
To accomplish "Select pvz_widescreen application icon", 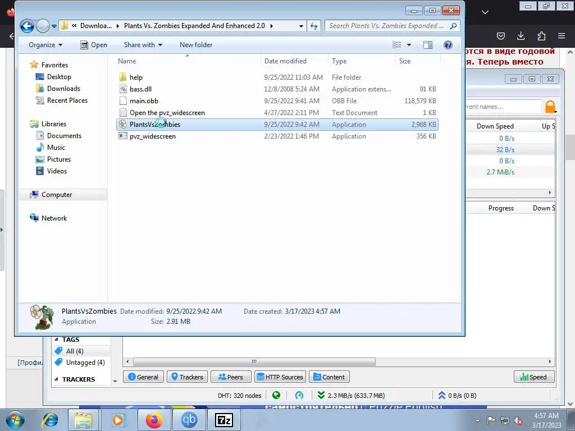I will (x=122, y=136).
